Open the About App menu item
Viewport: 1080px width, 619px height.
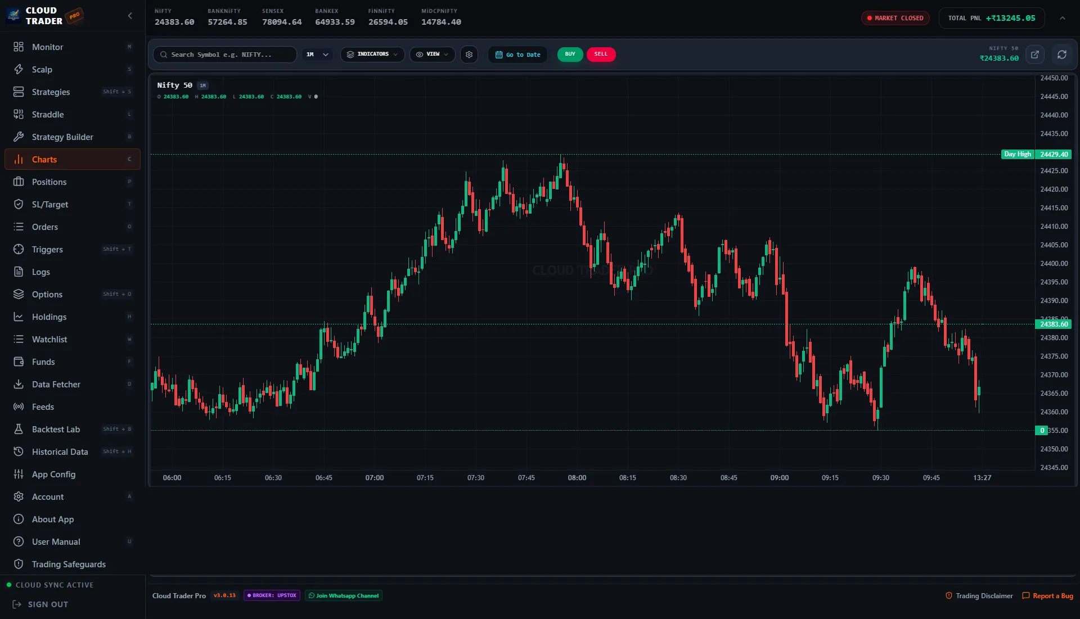(73, 519)
